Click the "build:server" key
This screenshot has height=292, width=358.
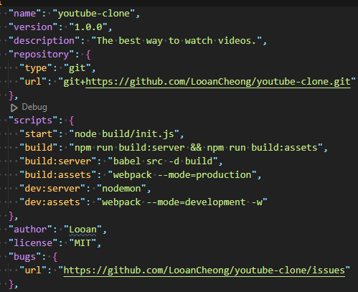(58, 161)
